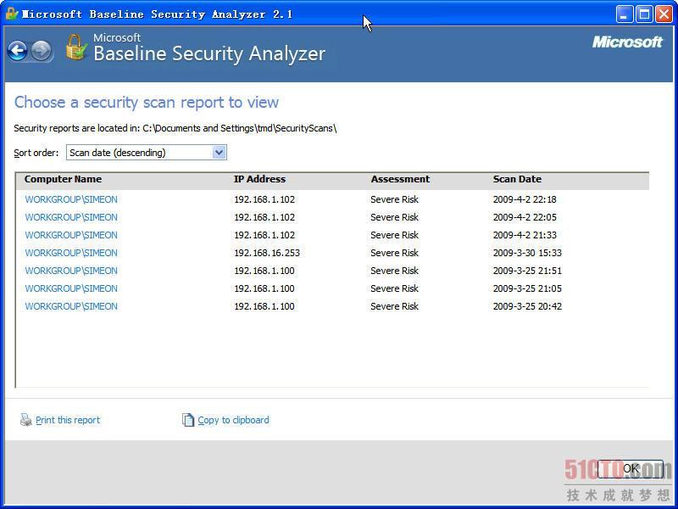Open the SIMEON report scanned 2009-3-25 21:51
The height and width of the screenshot is (509, 678).
(x=71, y=271)
